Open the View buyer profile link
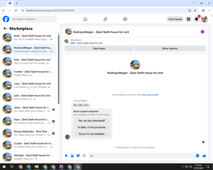 (x=150, y=95)
